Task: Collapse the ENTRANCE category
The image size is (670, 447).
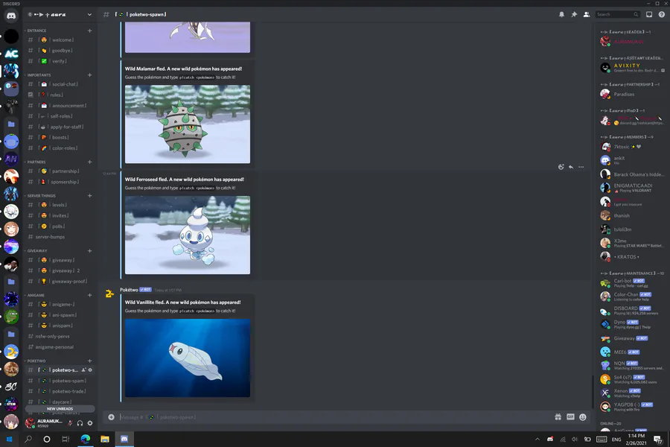Action: (36, 31)
